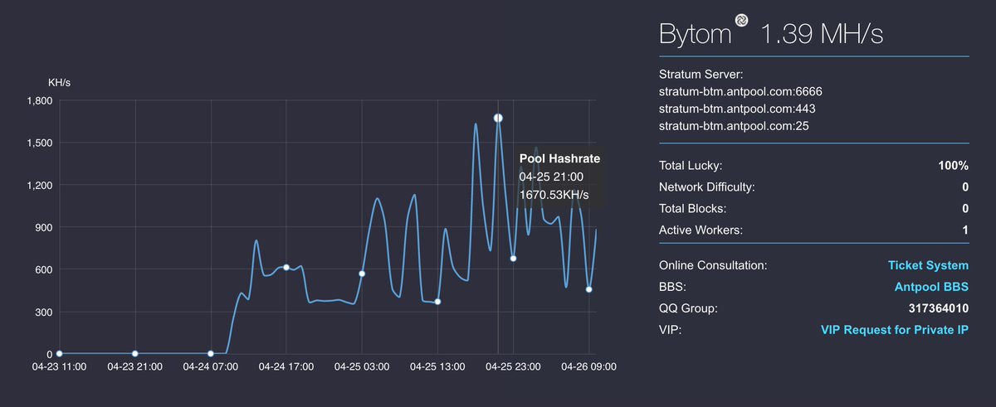This screenshot has height=407, width=996.
Task: Click the 04-25 23:00 x-axis label
Action: tap(513, 366)
